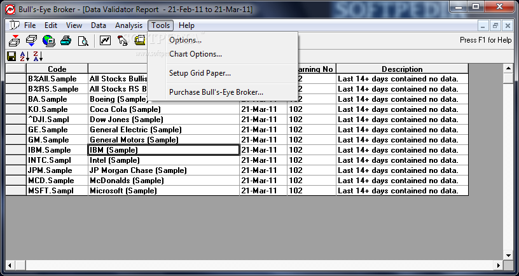Select the INTC.Sampl code cell
This screenshot has height=276, width=519.
tap(57, 160)
